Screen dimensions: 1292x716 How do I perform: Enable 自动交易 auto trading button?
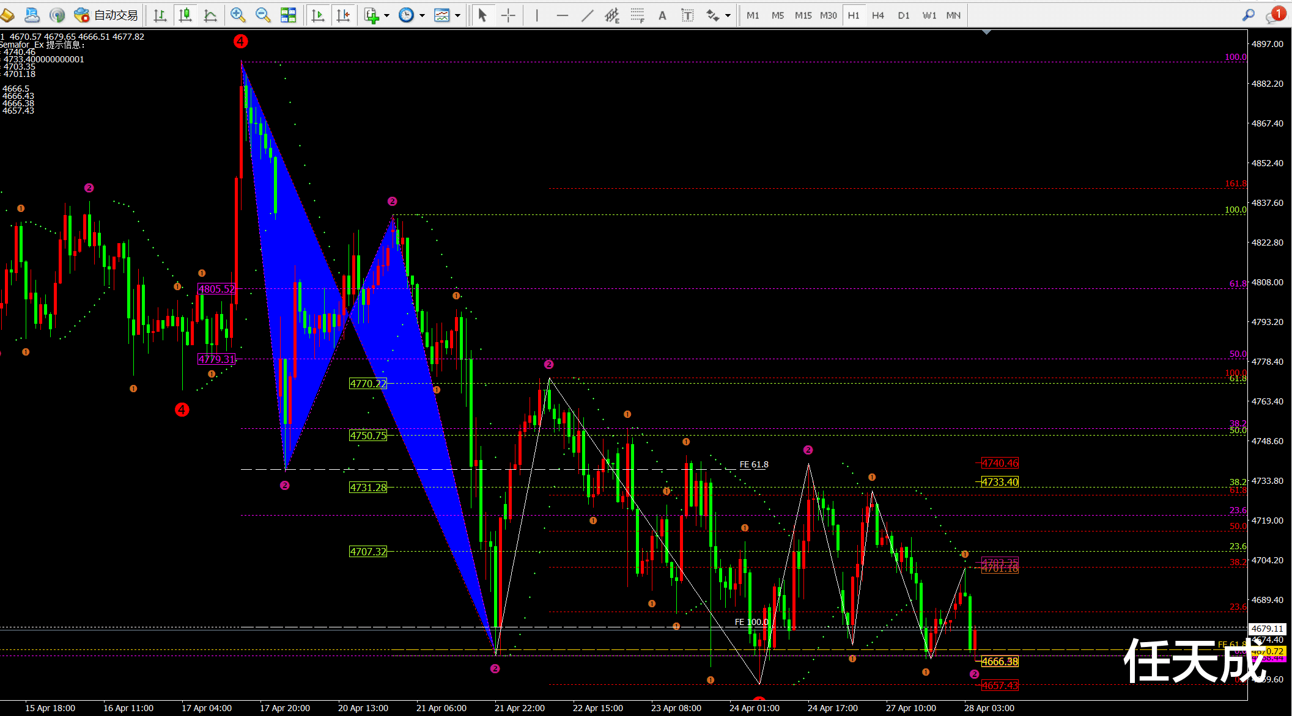click(106, 15)
